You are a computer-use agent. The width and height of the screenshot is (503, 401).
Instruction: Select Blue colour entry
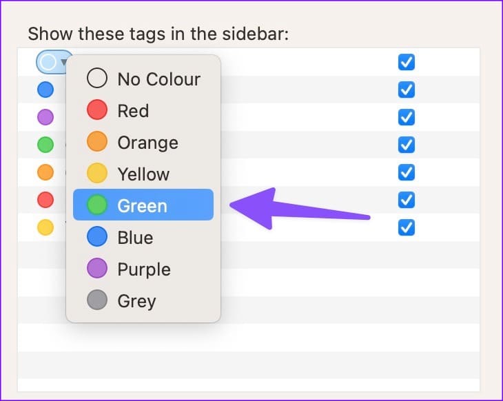[x=143, y=236]
